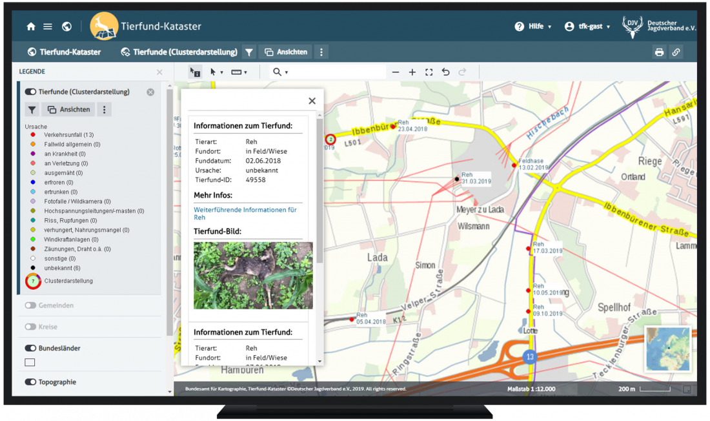Screen dimensions: 710x421
Task: Zoom to full map extent
Action: tap(429, 72)
